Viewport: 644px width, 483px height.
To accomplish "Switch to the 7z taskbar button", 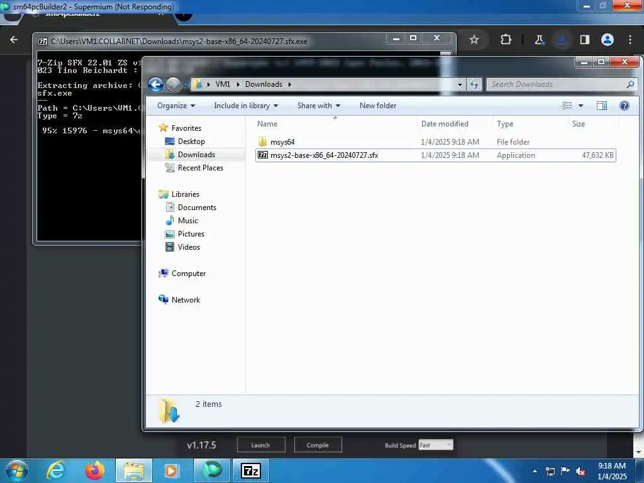I will [x=251, y=470].
